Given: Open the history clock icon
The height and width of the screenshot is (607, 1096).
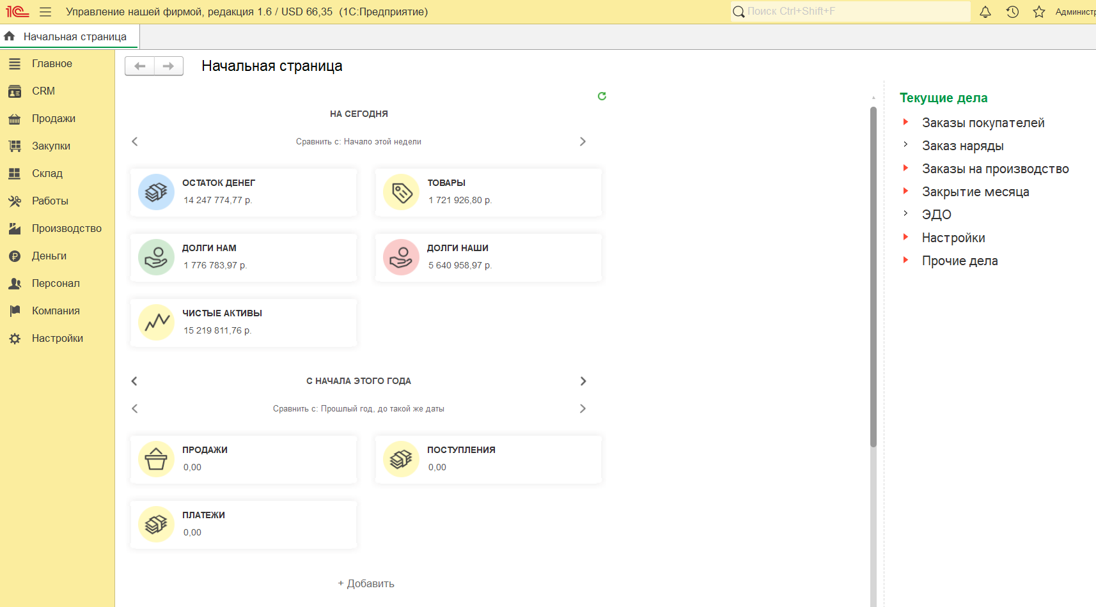Looking at the screenshot, I should [1012, 12].
